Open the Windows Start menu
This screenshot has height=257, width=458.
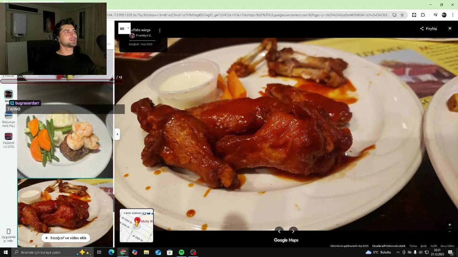point(5,252)
